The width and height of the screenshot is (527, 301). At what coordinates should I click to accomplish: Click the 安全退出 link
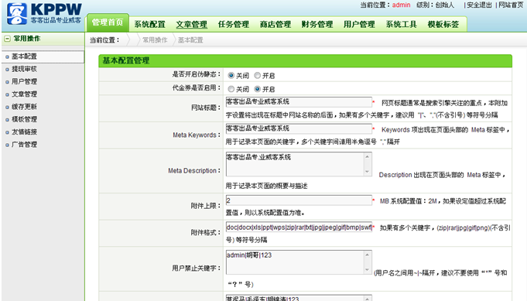(x=479, y=5)
